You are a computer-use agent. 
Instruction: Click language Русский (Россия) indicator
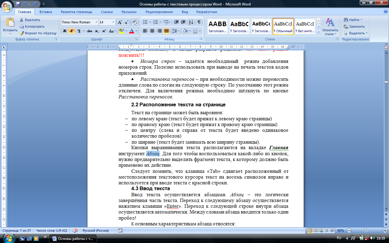(x=95, y=231)
